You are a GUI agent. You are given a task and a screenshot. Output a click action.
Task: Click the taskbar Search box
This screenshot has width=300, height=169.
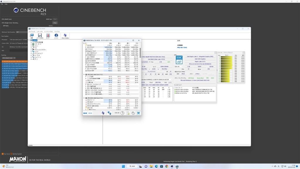pyautogui.click(x=132, y=166)
